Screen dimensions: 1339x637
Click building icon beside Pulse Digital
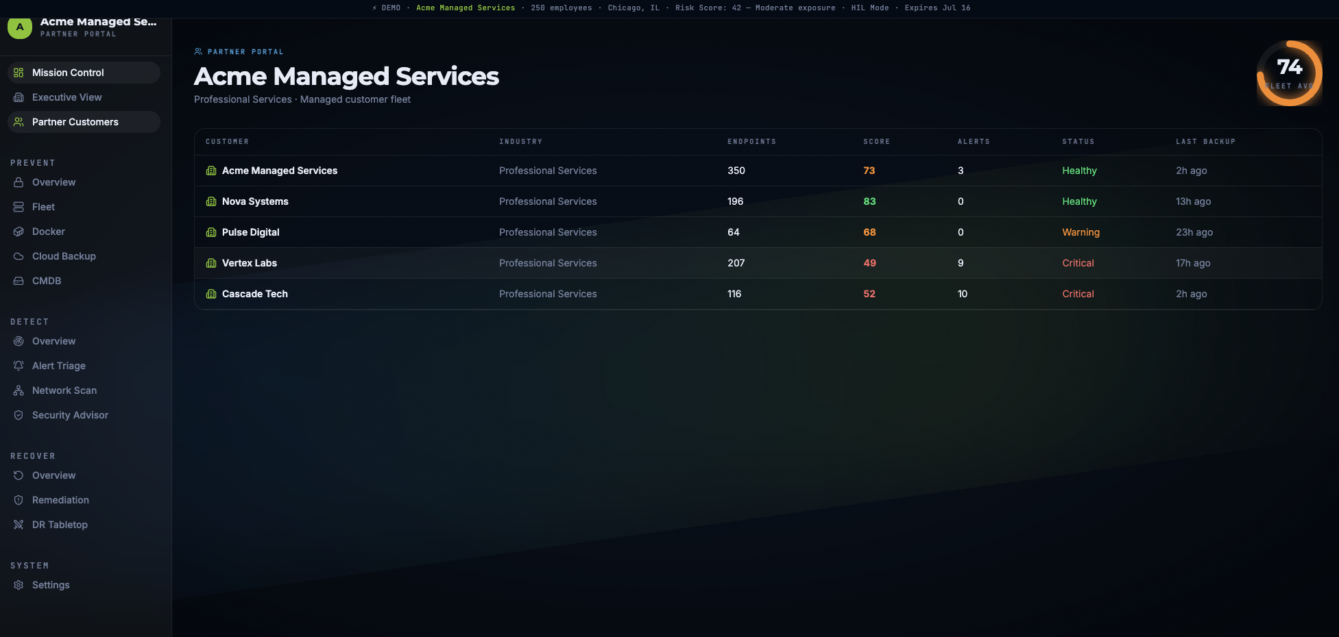coord(211,232)
